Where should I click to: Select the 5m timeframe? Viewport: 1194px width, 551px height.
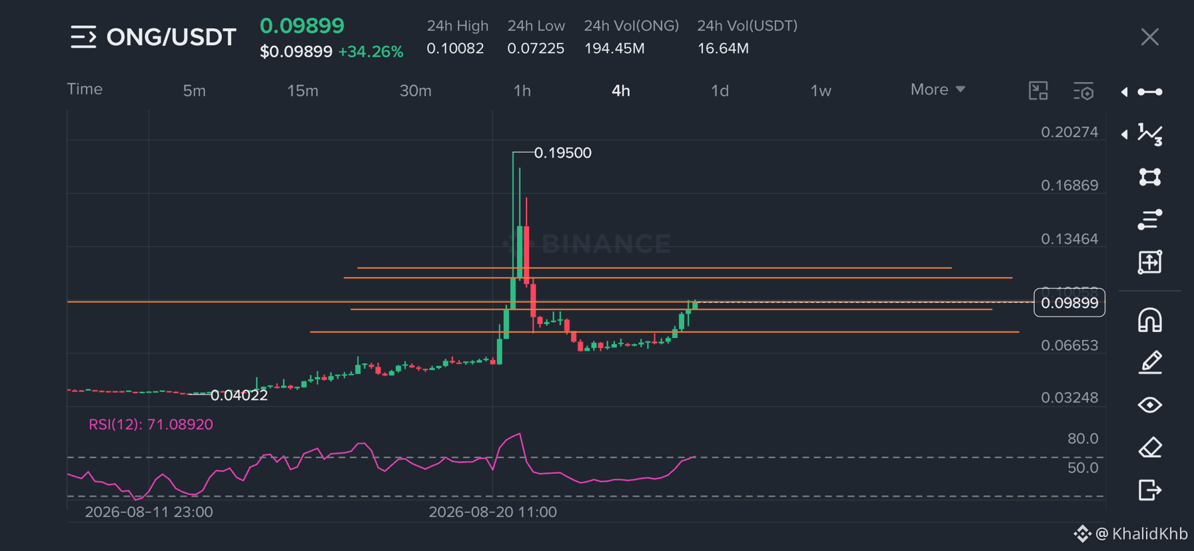tap(195, 91)
